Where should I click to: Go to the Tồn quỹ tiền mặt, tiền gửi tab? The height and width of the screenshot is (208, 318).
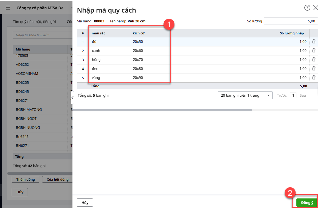pyautogui.click(x=34, y=22)
